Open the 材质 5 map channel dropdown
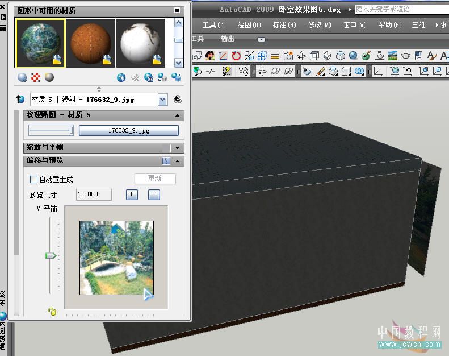The image size is (449, 356). point(162,100)
